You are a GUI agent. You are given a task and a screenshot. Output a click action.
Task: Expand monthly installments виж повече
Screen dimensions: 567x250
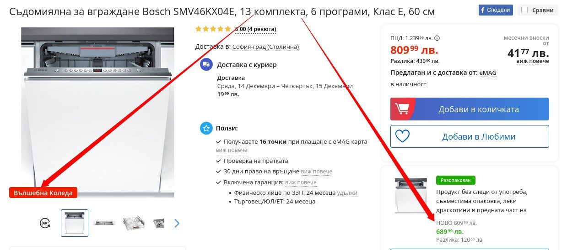pos(533,61)
